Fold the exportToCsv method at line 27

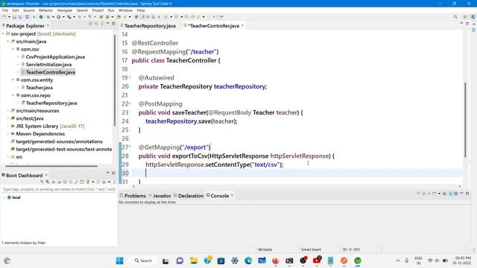click(x=130, y=147)
